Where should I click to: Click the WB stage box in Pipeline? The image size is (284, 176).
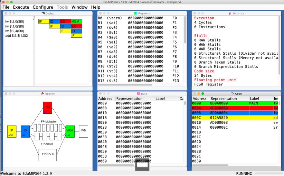click(x=83, y=131)
